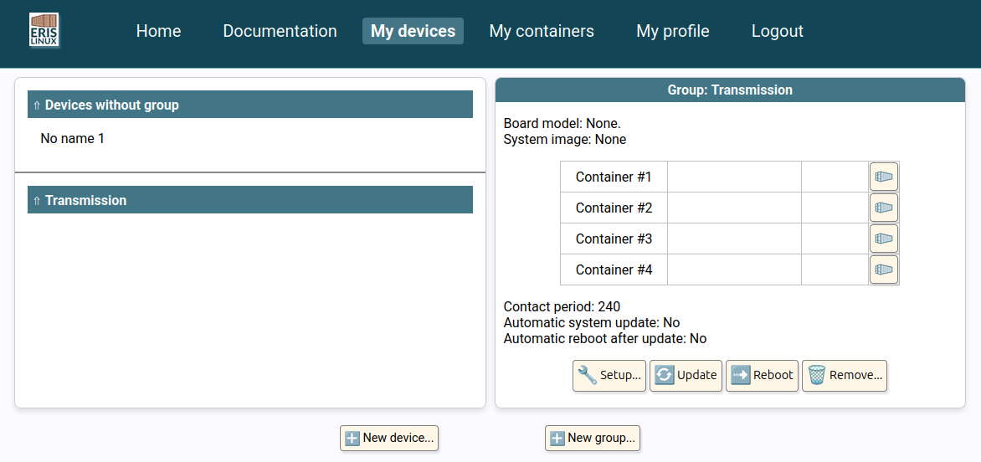
Task: Open the Documentation page
Action: [x=280, y=31]
